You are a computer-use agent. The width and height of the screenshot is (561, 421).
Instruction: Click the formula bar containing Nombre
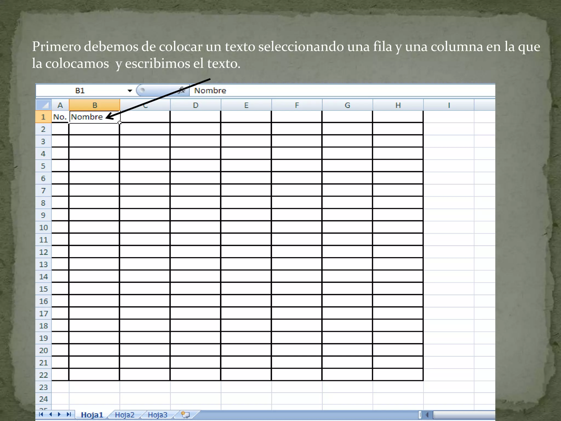(342, 90)
